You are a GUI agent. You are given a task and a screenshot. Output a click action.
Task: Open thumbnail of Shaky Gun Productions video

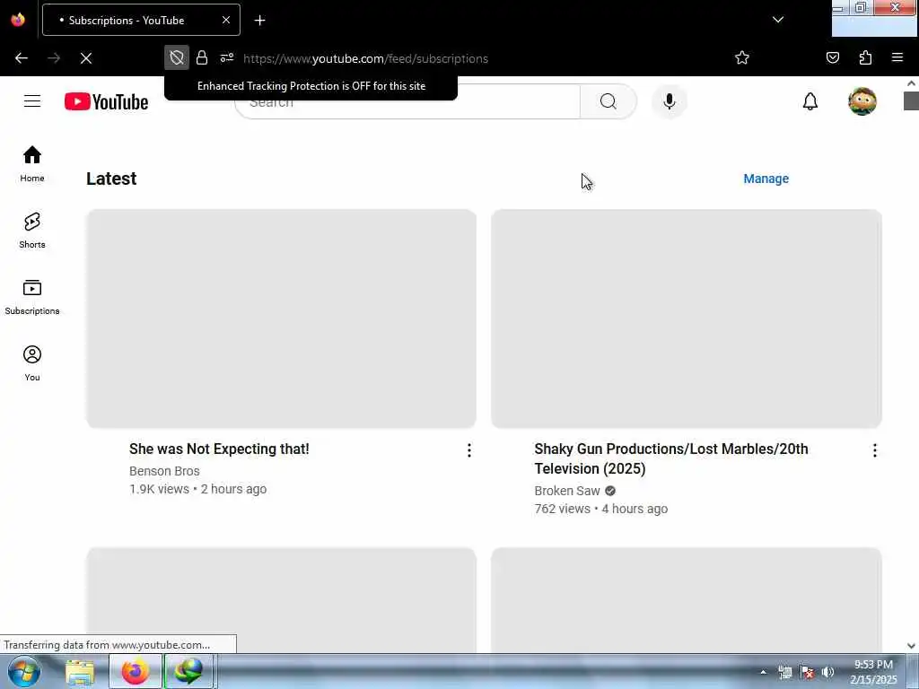pos(687,318)
